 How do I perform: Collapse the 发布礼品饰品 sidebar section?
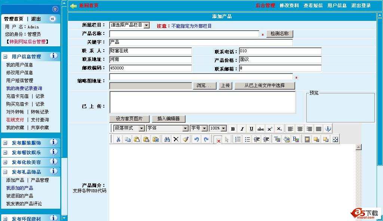pyautogui.click(x=5, y=172)
